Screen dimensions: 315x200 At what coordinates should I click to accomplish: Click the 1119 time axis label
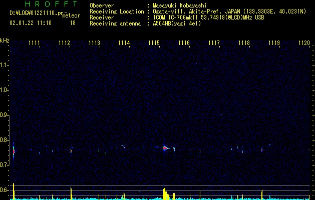coord(274,43)
